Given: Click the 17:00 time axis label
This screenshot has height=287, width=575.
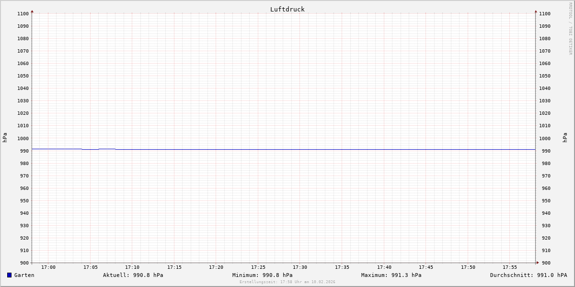Looking at the screenshot, I should (48, 267).
